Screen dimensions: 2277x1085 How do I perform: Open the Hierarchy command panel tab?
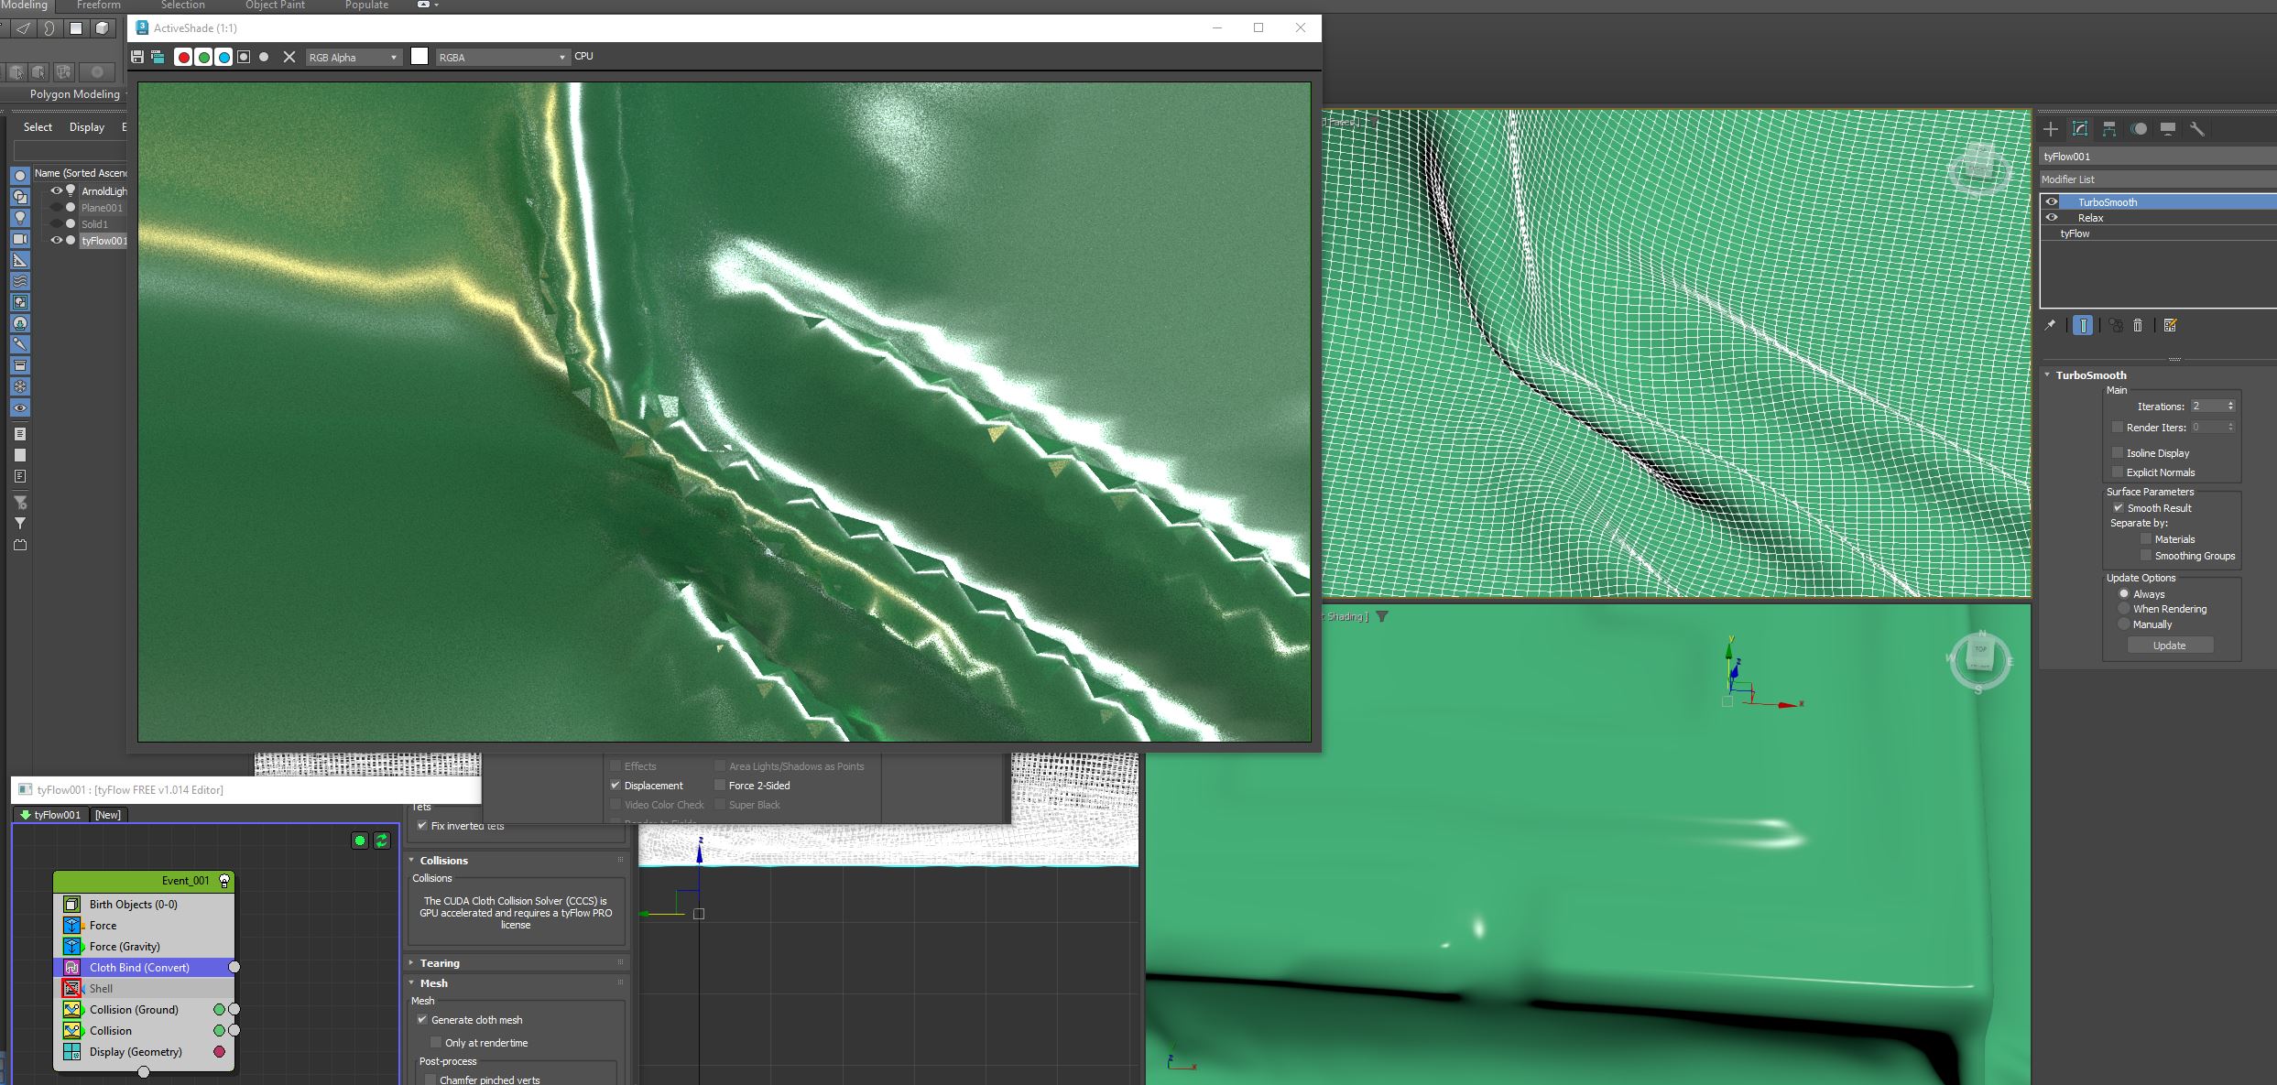click(2109, 129)
